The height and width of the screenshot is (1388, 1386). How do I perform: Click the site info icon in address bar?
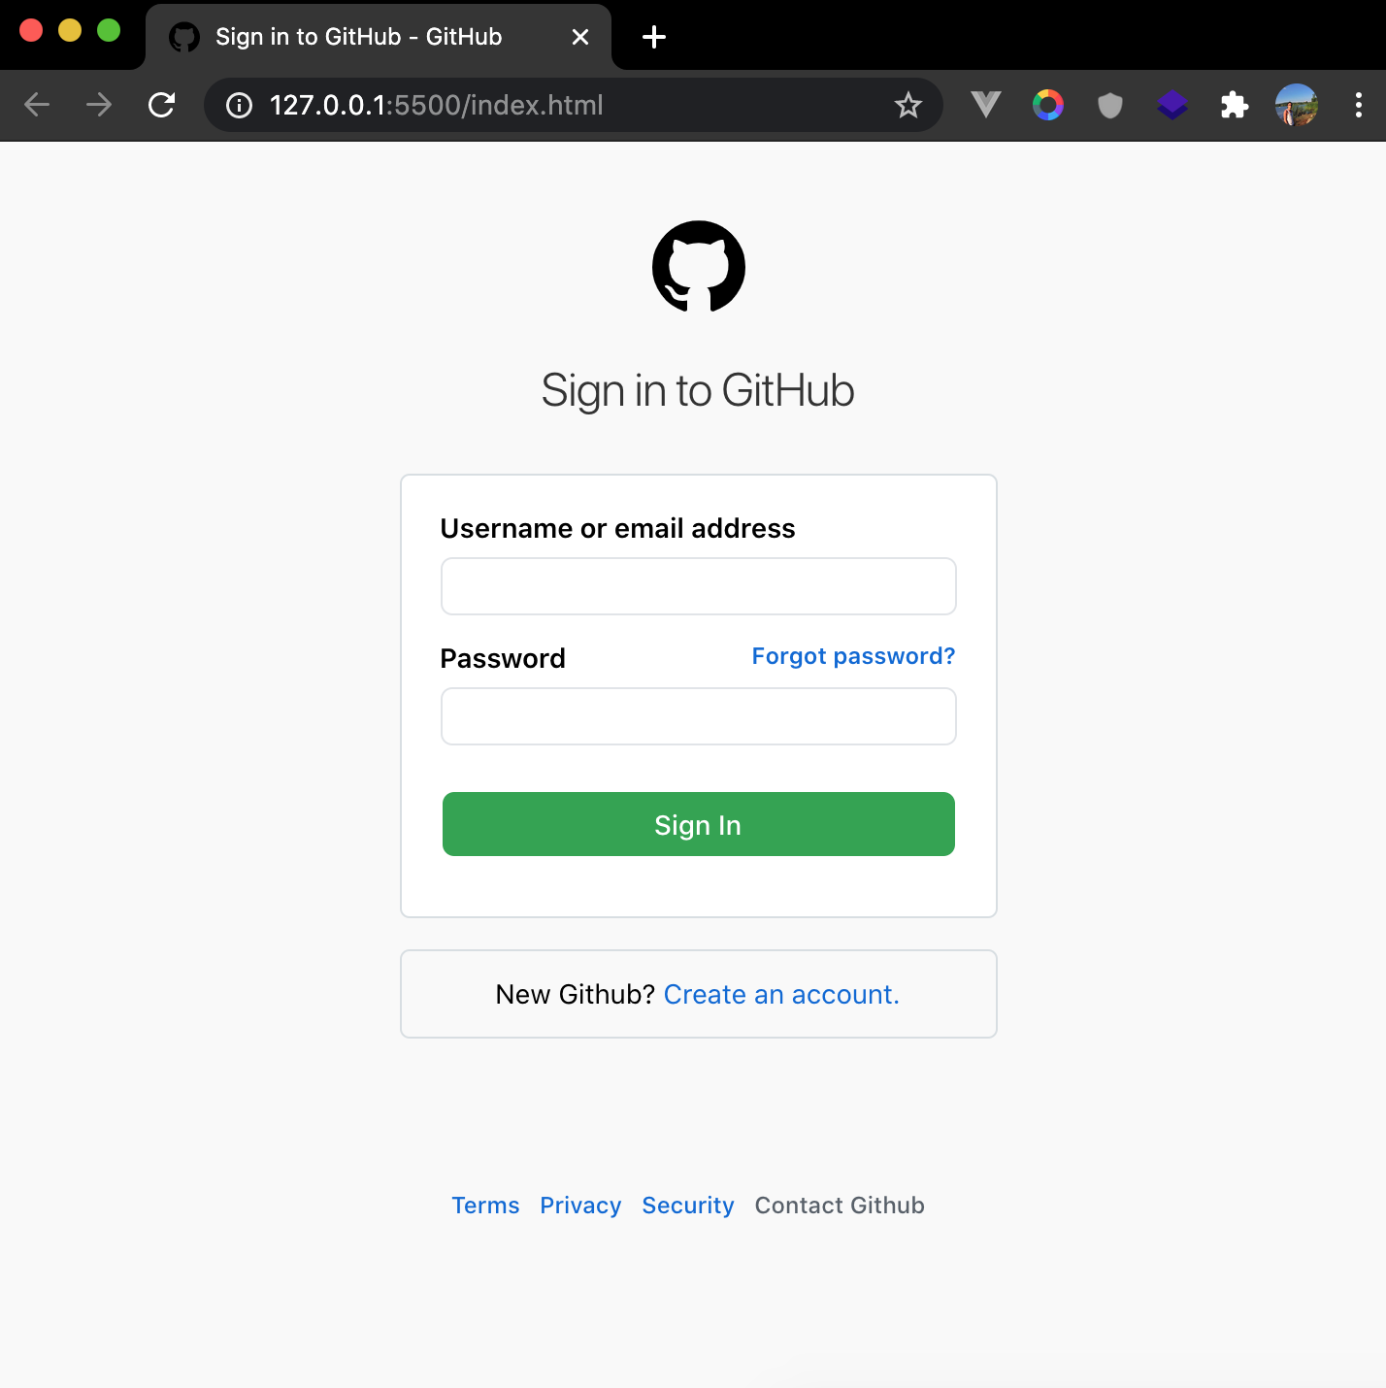click(239, 105)
